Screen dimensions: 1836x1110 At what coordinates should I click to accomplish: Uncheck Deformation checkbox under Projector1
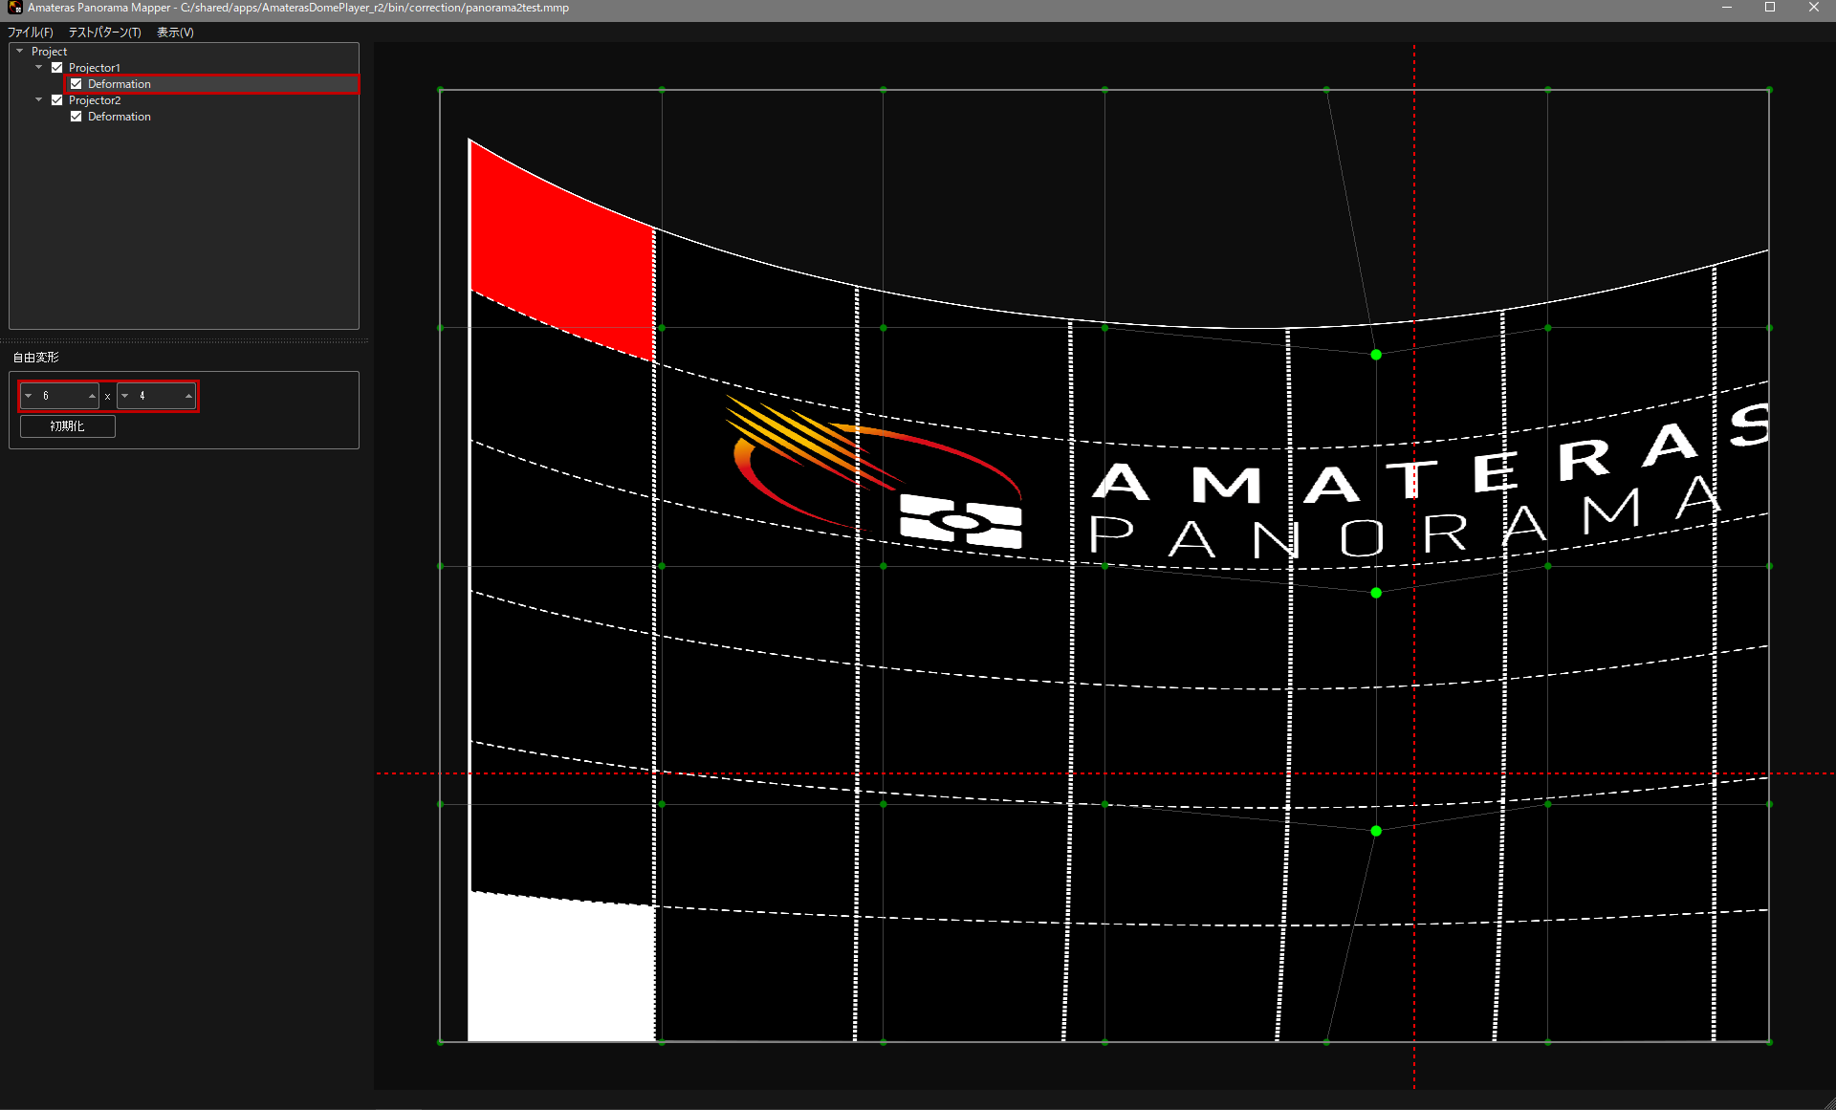(76, 84)
